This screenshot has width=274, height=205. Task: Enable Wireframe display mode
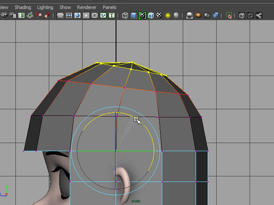[x=125, y=15]
